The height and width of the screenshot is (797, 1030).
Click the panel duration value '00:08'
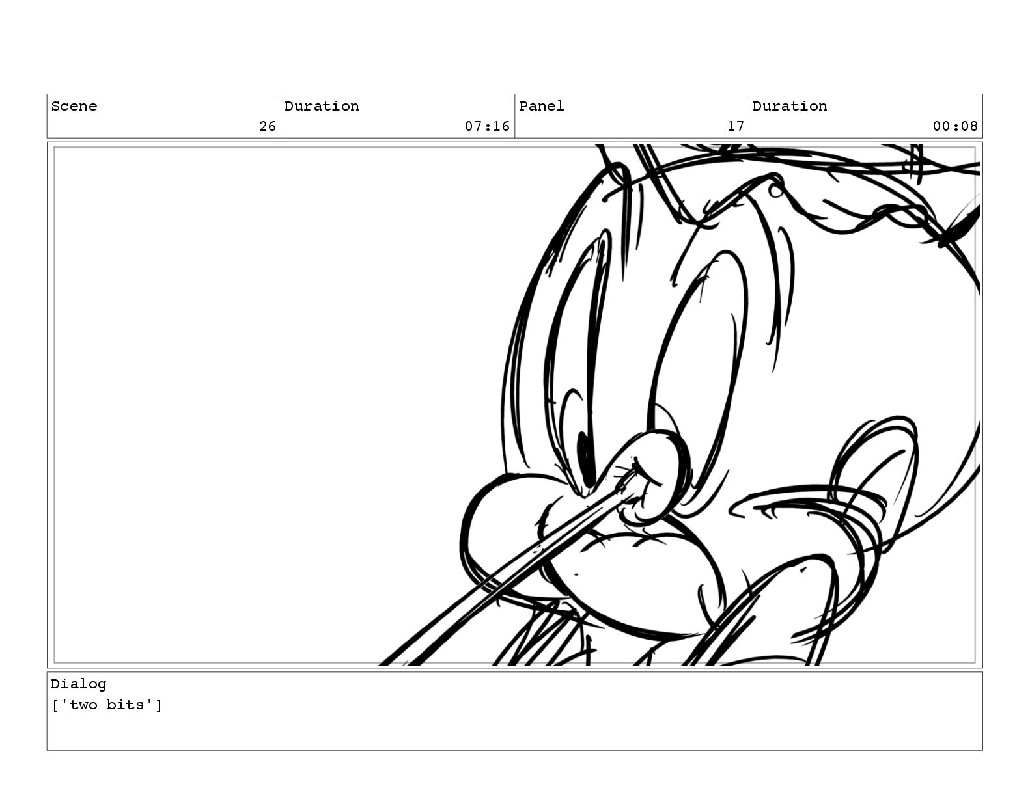click(x=955, y=126)
